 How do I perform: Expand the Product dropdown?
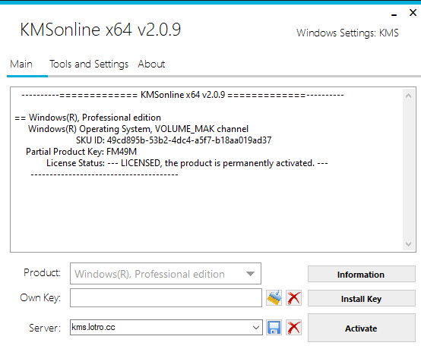[x=250, y=274]
